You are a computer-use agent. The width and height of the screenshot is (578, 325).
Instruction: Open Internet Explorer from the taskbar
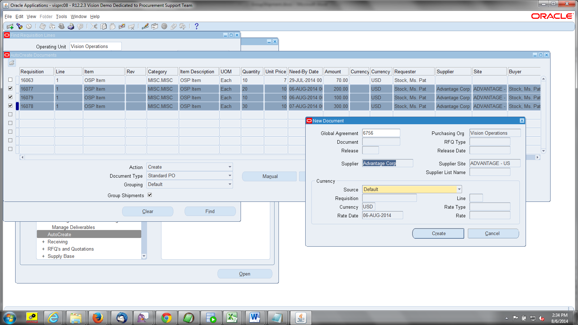[53, 318]
